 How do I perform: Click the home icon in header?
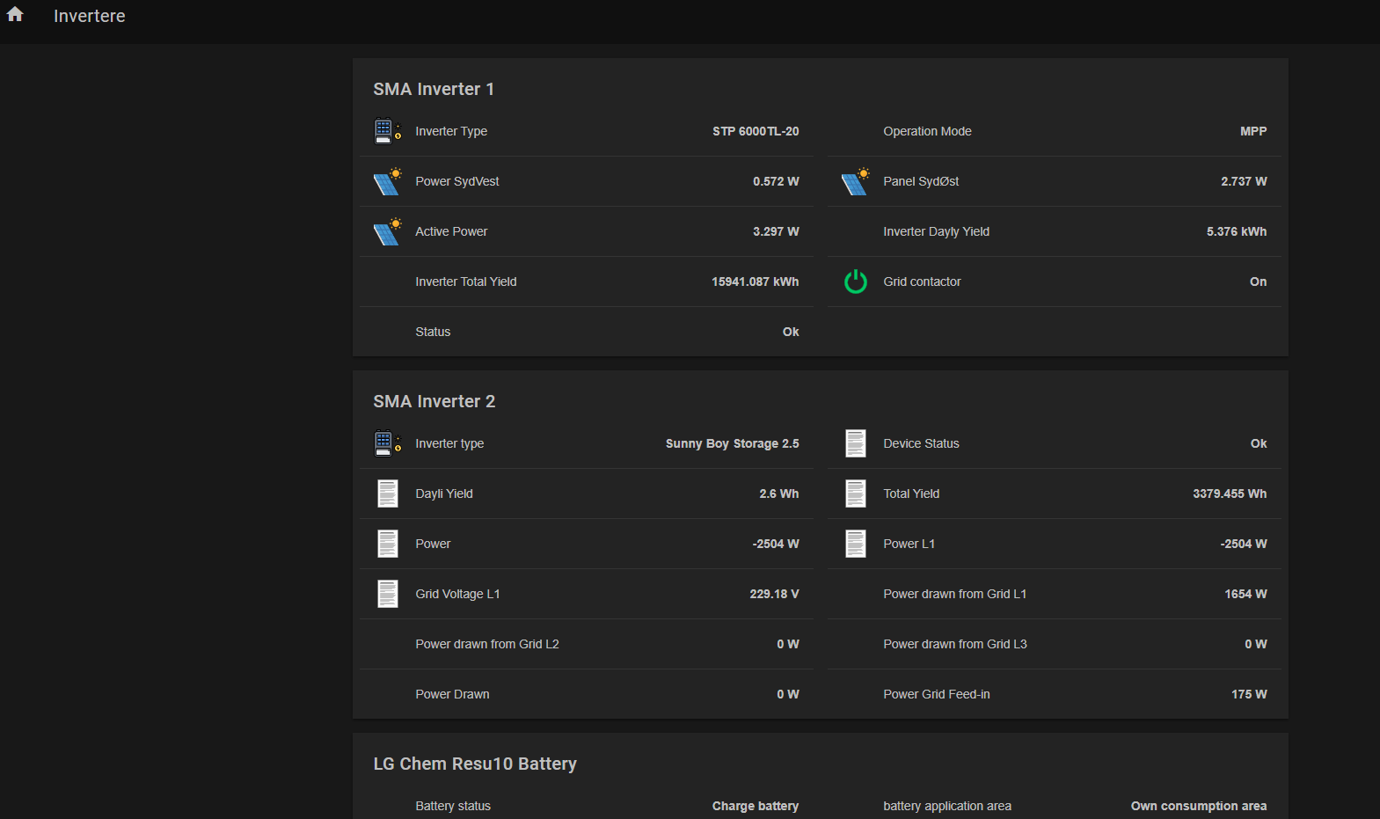[x=15, y=14]
